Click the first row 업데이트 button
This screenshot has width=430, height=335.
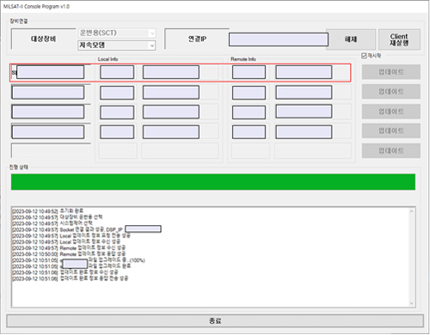(x=391, y=72)
